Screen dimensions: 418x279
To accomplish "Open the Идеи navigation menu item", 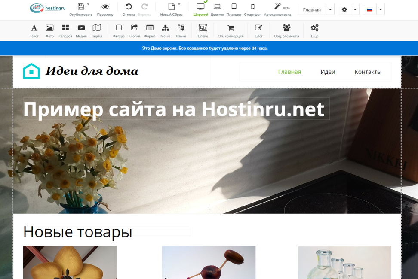I will (327, 71).
